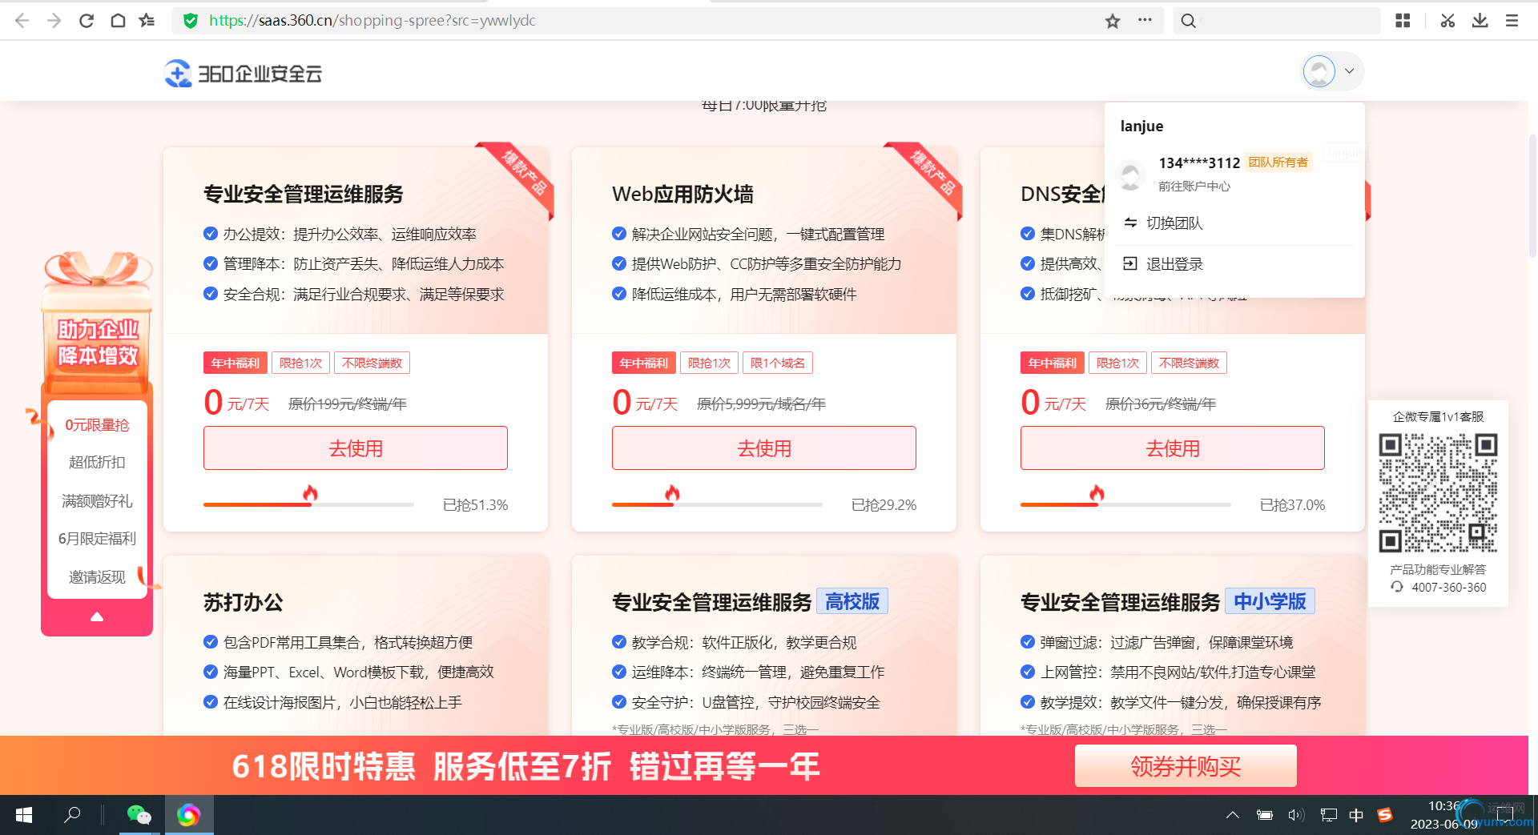Image resolution: width=1538 pixels, height=835 pixels.
Task: Click the 团队所有者 badge
Action: coord(1278,163)
